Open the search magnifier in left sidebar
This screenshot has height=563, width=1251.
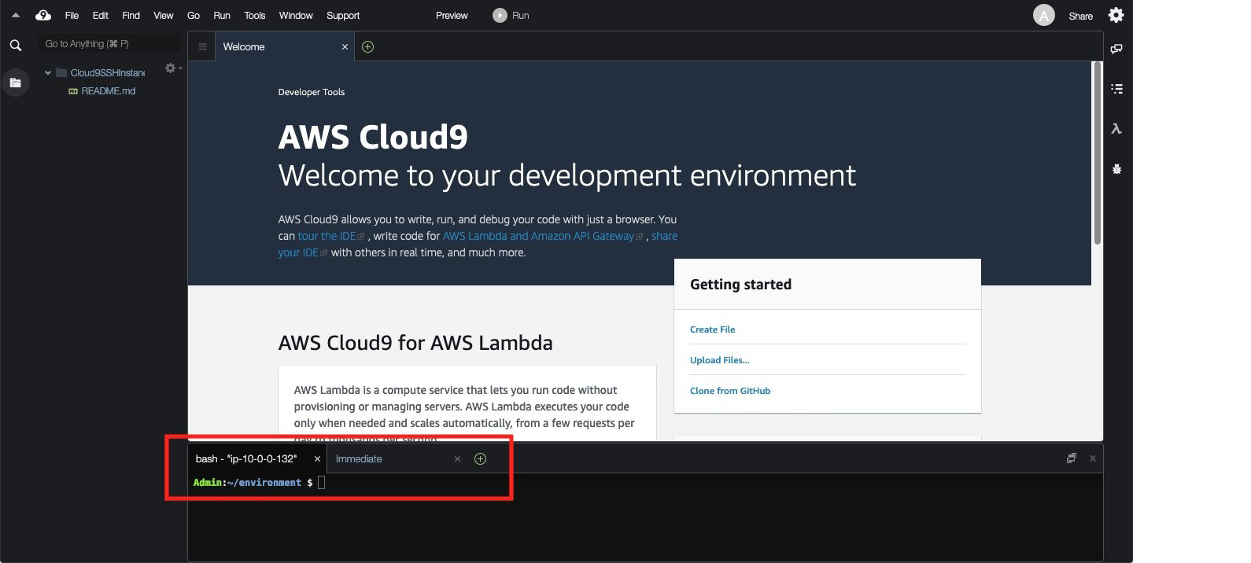click(15, 46)
